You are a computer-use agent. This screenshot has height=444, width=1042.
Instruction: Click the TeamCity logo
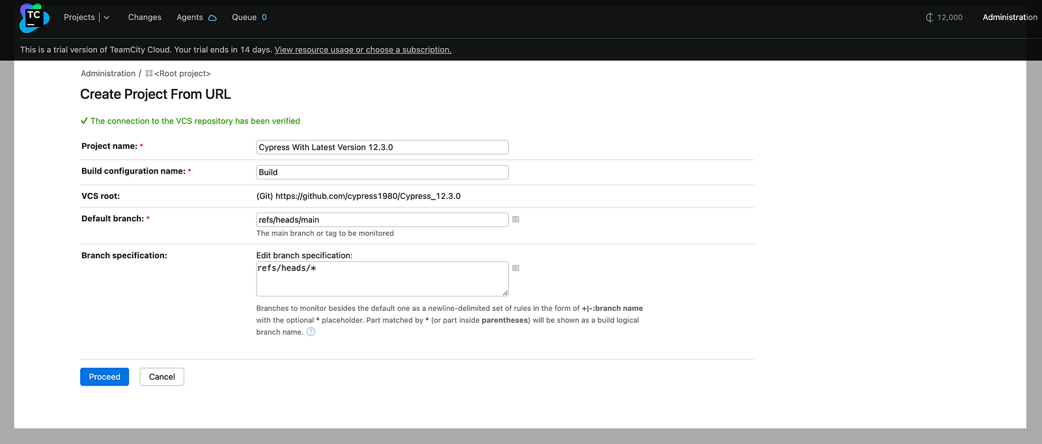[34, 18]
